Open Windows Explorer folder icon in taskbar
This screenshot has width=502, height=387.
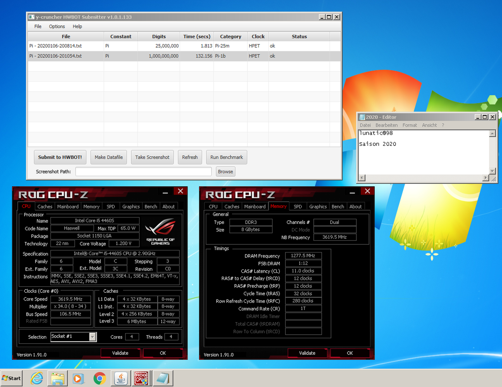point(57,378)
